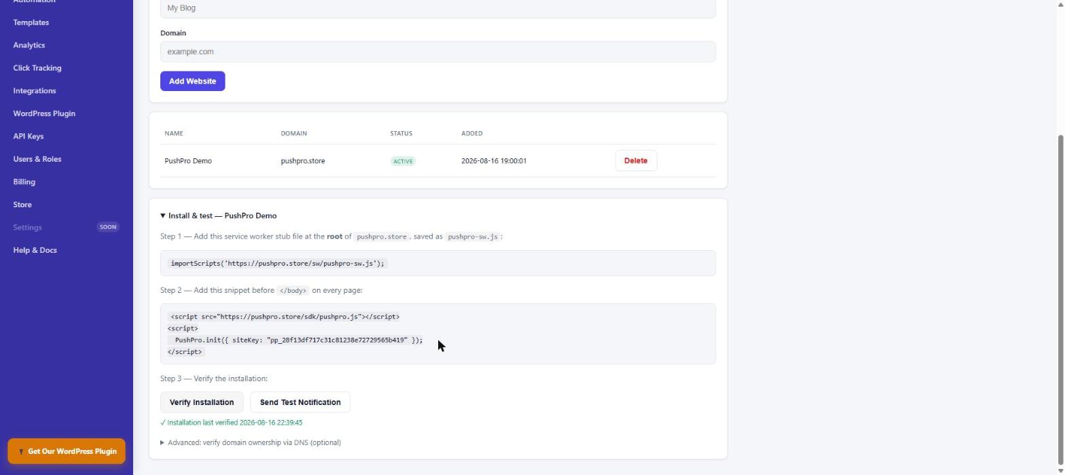Go to Click Tracking page

point(37,68)
